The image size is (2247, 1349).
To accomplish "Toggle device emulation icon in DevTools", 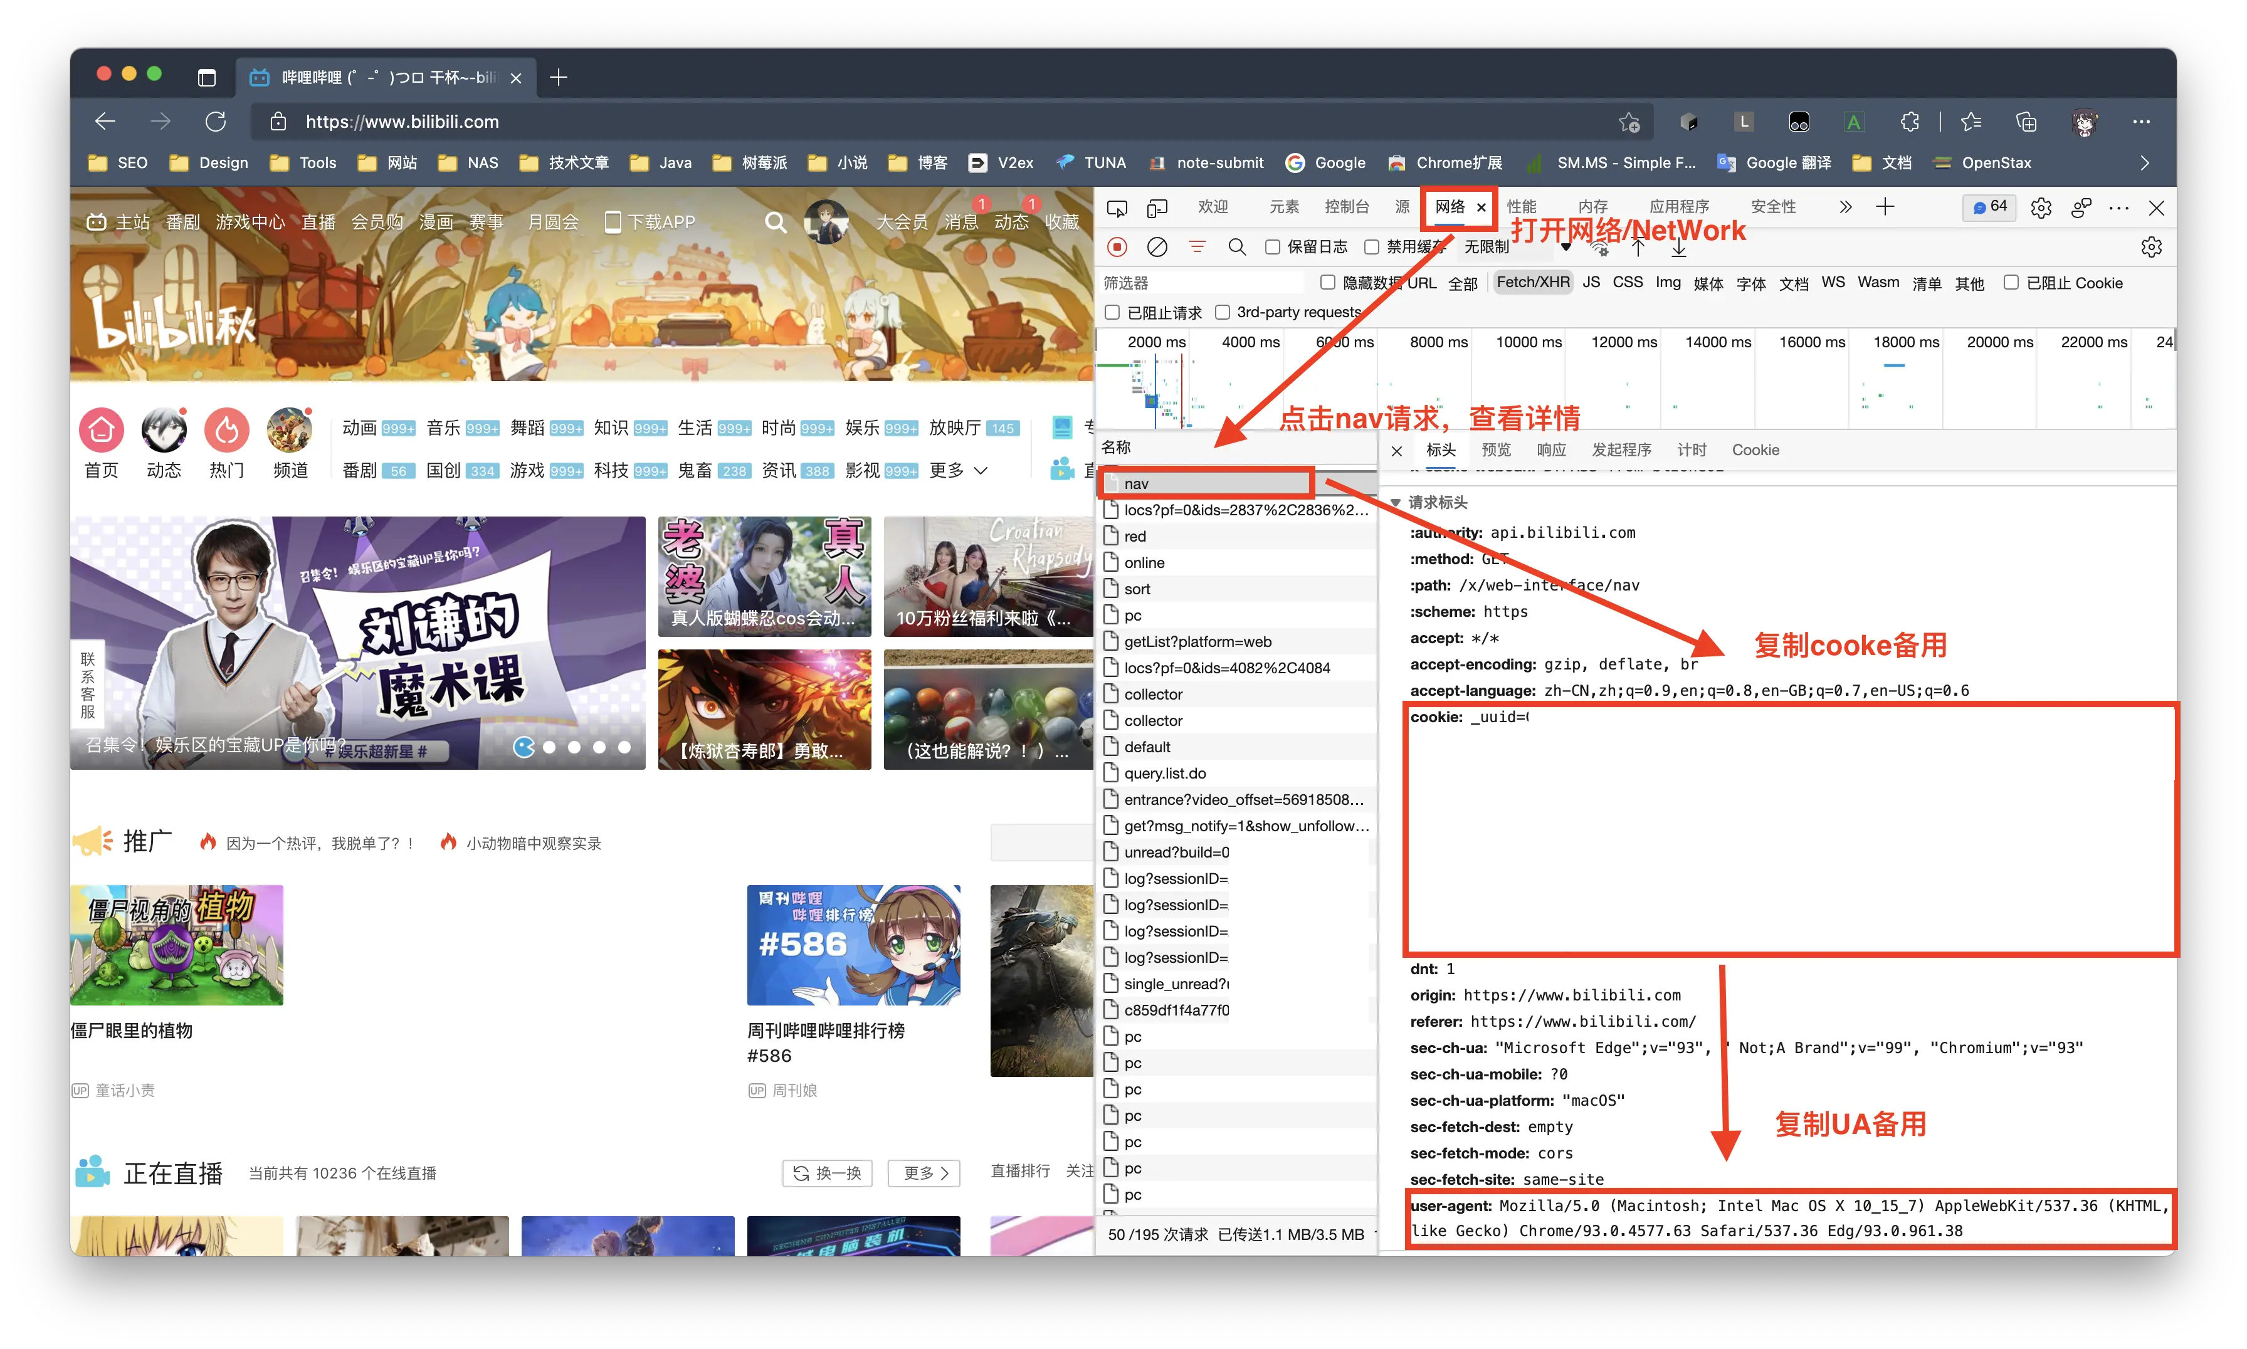I will tap(1156, 208).
